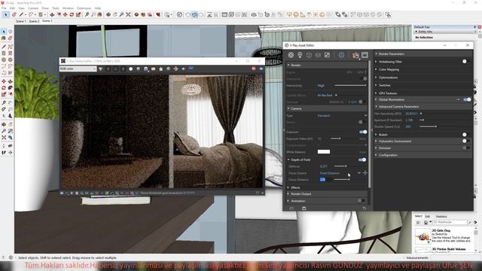
Task: Start render with the teapot icon
Action: 355,55
